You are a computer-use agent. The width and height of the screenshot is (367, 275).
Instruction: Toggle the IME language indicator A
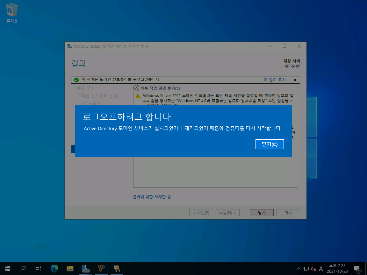(321, 269)
